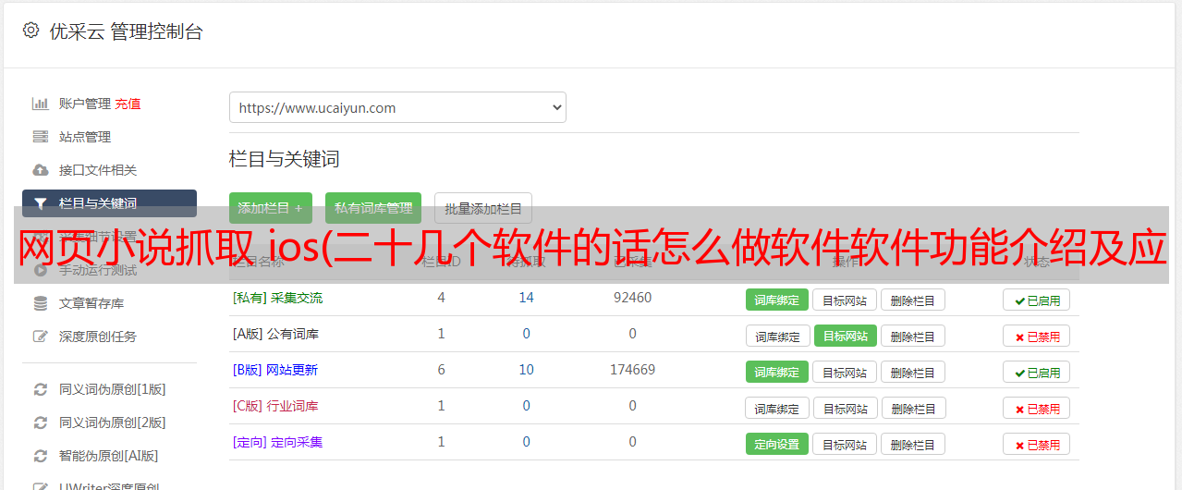This screenshot has width=1182, height=490.
Task: Click 词库绑定 for 行业词库 row
Action: click(x=778, y=408)
